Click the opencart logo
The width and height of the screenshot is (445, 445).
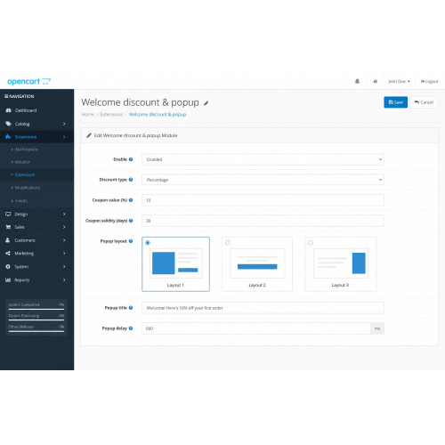[28, 81]
